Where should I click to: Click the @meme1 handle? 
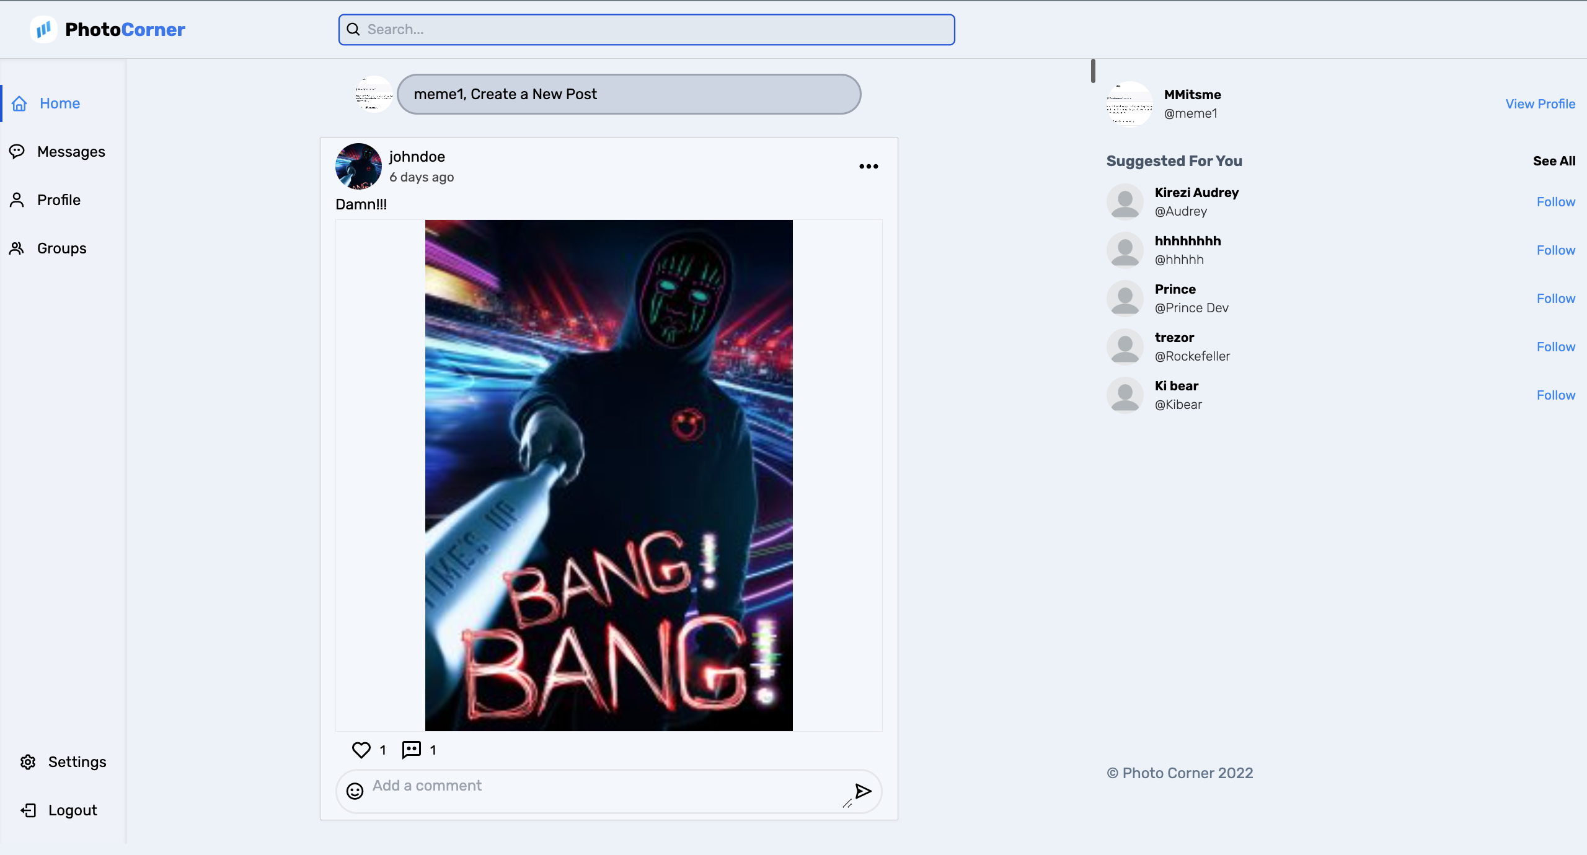click(1190, 113)
